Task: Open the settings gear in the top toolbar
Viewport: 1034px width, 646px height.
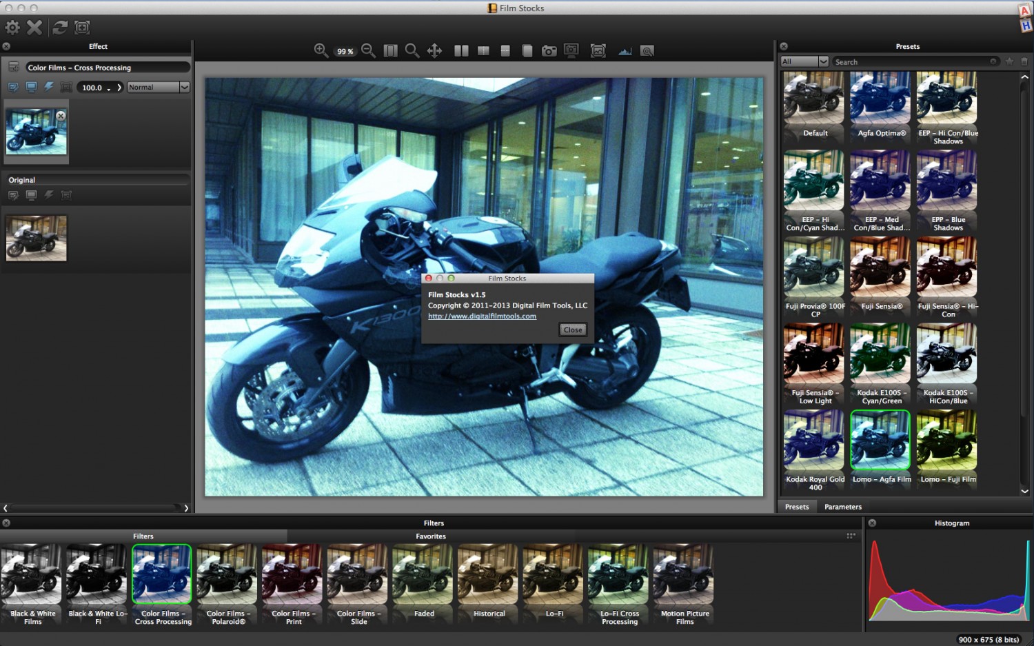Action: coord(12,28)
